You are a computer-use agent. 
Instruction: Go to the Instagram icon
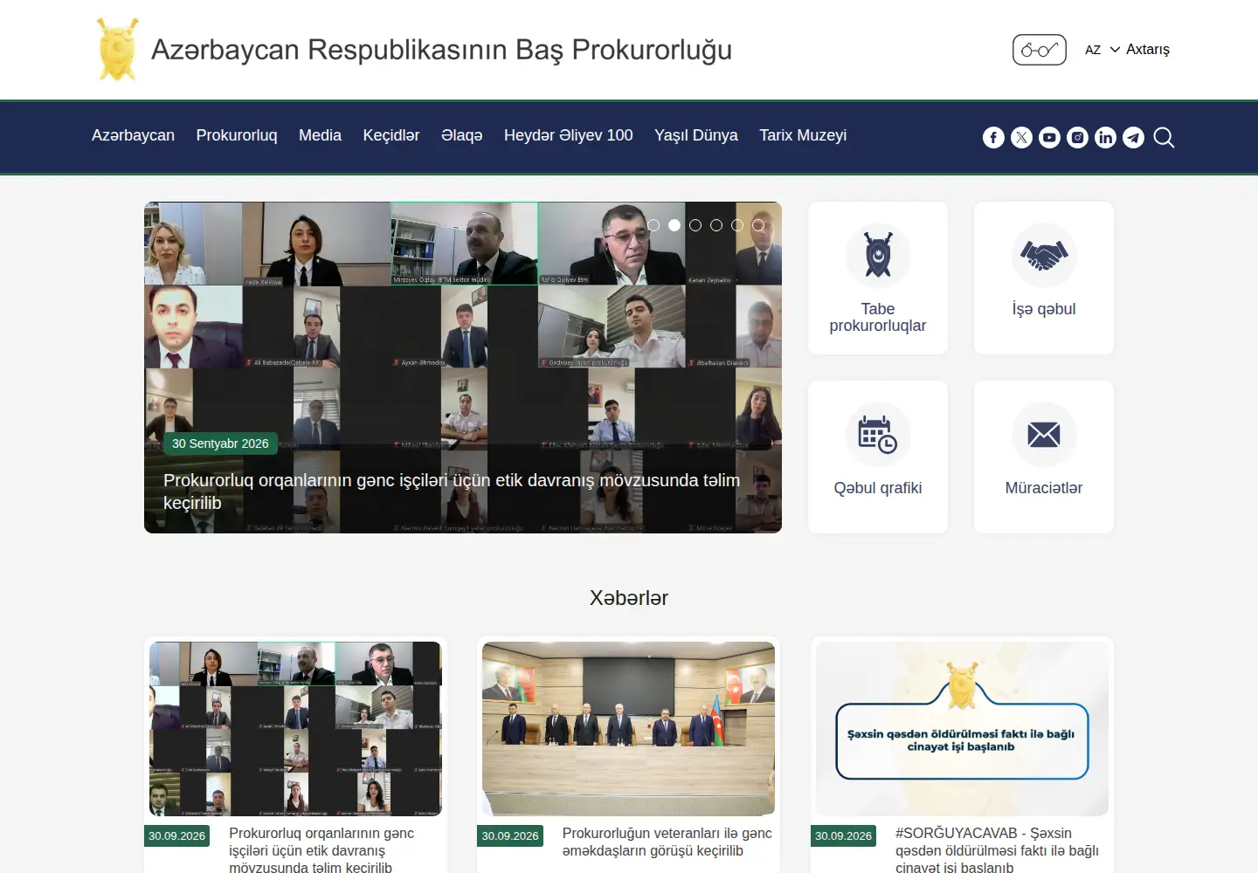(x=1077, y=137)
